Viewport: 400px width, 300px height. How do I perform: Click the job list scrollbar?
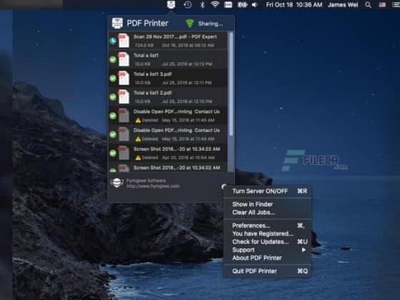(x=231, y=84)
